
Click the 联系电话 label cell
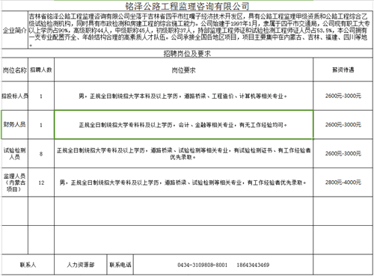coord(120,265)
